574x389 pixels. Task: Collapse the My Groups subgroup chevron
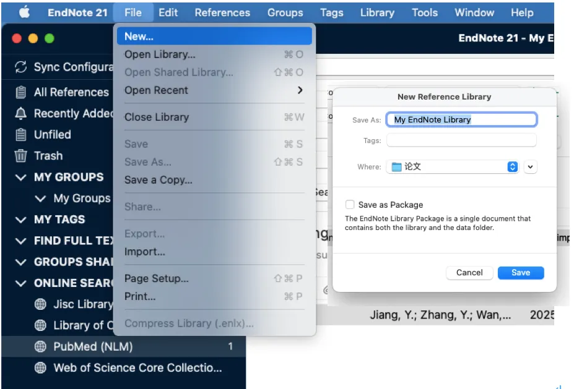tap(40, 199)
